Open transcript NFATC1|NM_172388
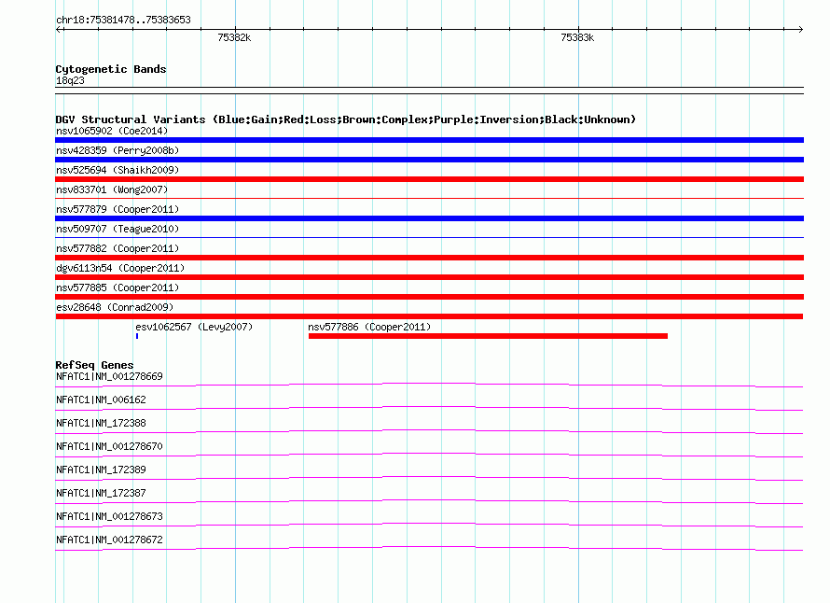Viewport: 830px width, 603px height. pos(101,424)
